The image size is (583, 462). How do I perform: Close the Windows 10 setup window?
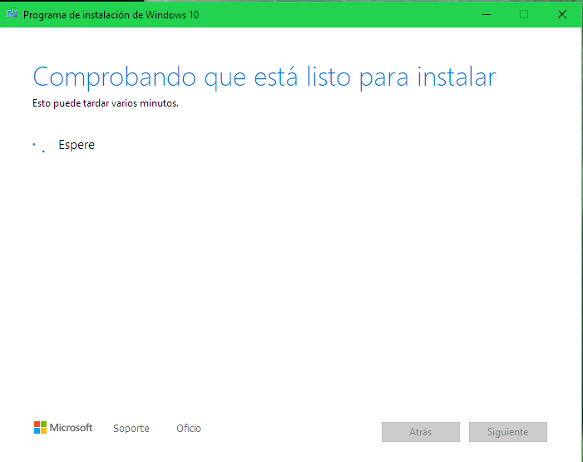[562, 14]
